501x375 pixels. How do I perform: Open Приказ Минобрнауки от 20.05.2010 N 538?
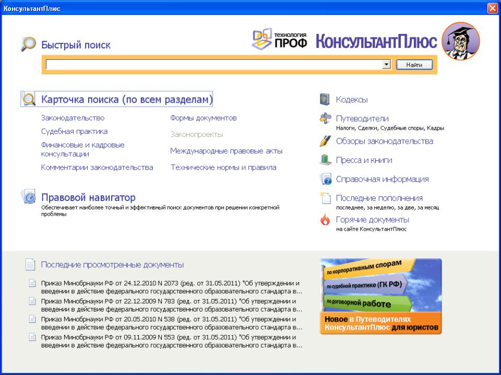172,323
